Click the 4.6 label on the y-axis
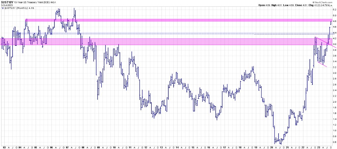Viewport: 337px width, 149px height. pyautogui.click(x=334, y=27)
